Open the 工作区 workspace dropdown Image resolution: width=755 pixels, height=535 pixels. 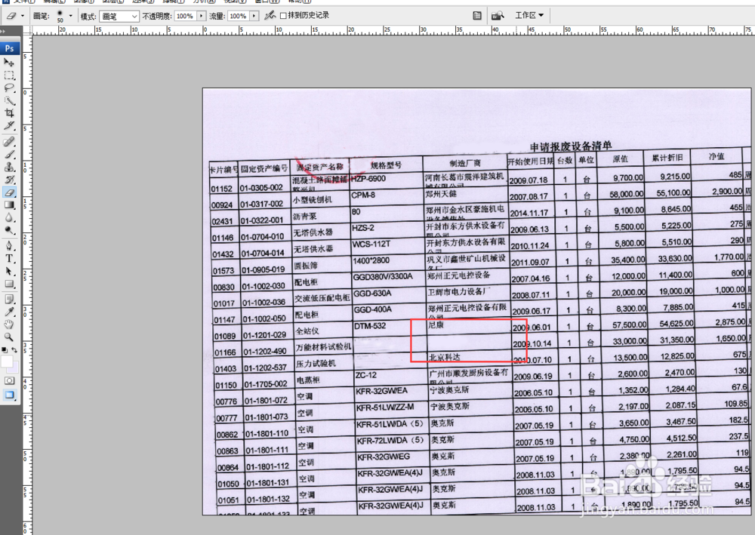(x=529, y=15)
